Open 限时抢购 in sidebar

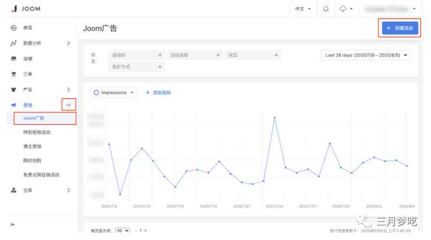tap(32, 160)
